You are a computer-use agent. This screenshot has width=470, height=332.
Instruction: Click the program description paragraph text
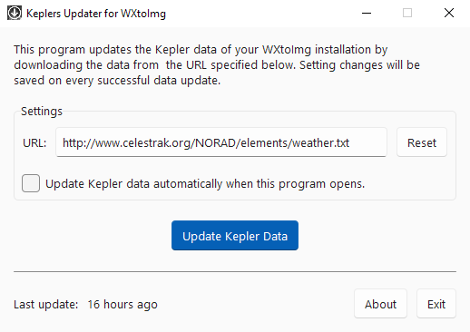click(217, 64)
